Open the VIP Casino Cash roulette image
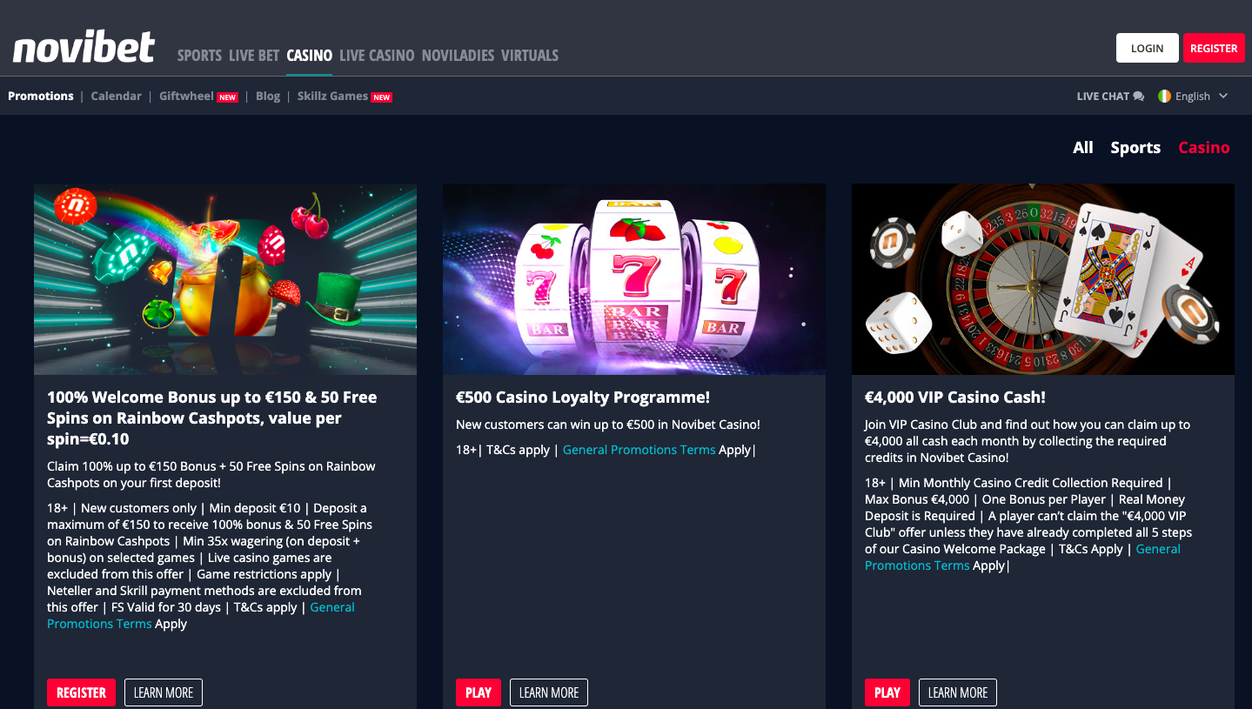This screenshot has height=709, width=1252. [1043, 279]
